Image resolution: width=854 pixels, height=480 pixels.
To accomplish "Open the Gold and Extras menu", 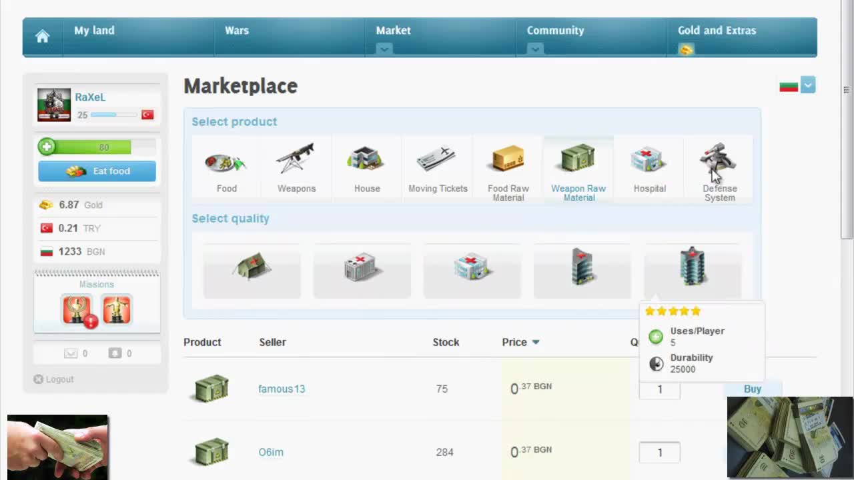I will (717, 31).
